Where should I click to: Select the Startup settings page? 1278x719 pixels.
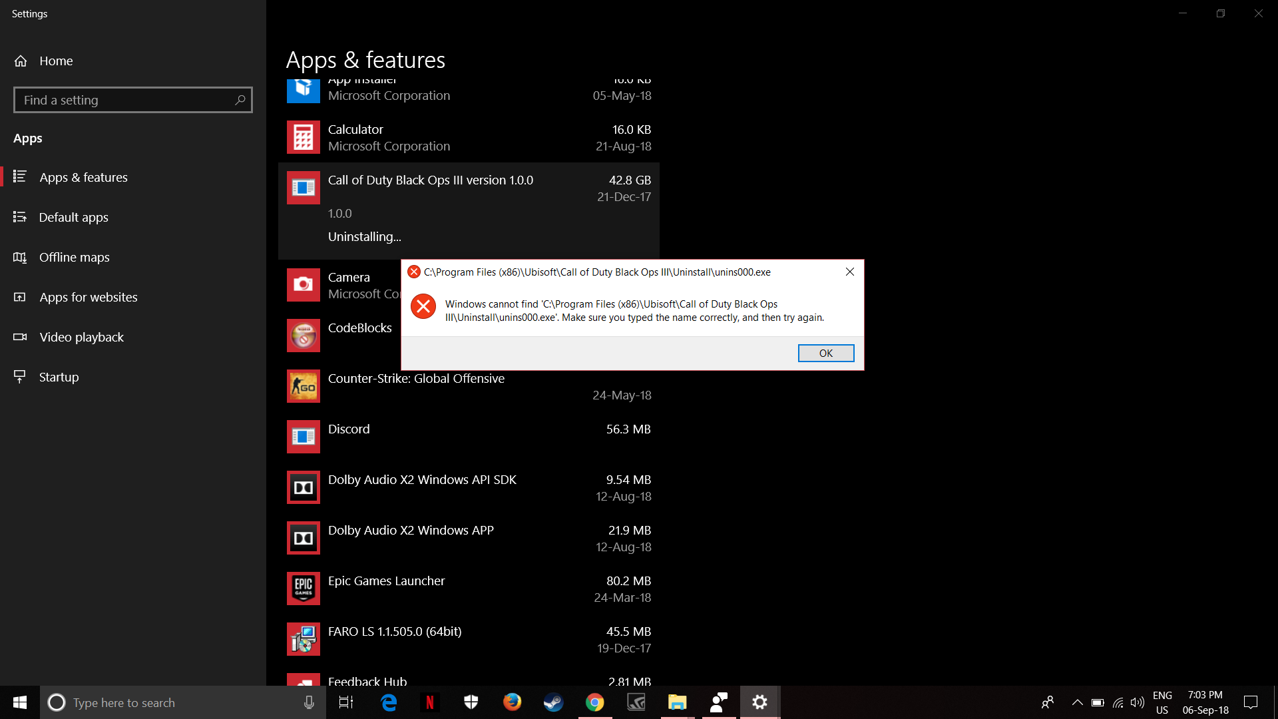coord(59,377)
